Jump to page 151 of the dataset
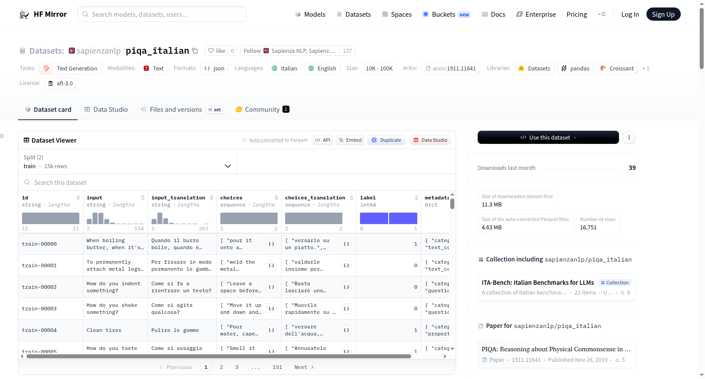 pyautogui.click(x=278, y=367)
